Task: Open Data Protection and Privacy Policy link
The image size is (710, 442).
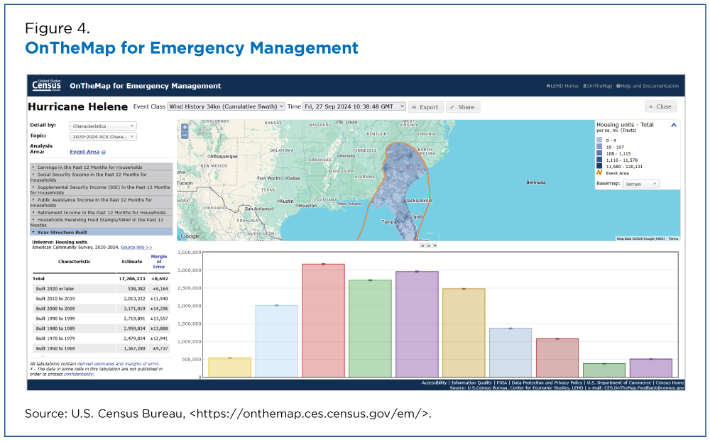Action: (547, 382)
